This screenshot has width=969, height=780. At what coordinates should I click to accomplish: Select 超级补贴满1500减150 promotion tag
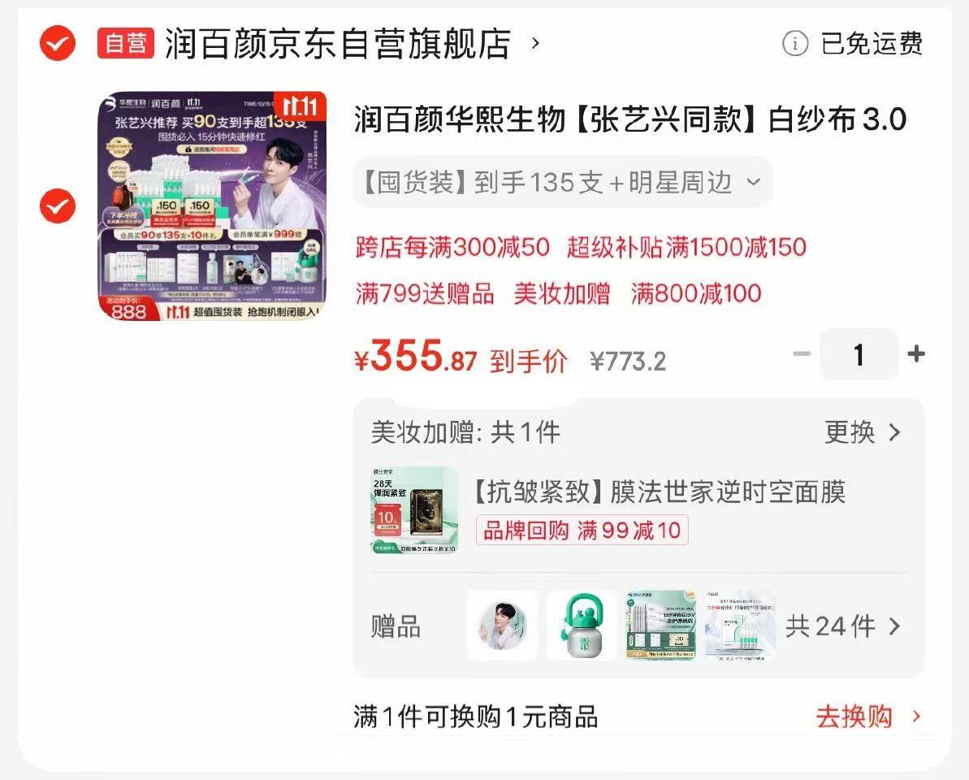[686, 247]
